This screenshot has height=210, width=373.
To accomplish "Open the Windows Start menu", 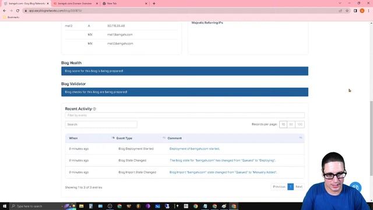I will click(x=5, y=206).
